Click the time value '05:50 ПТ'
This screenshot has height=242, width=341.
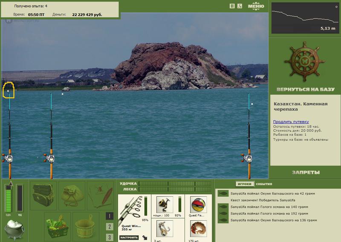pyautogui.click(x=36, y=15)
